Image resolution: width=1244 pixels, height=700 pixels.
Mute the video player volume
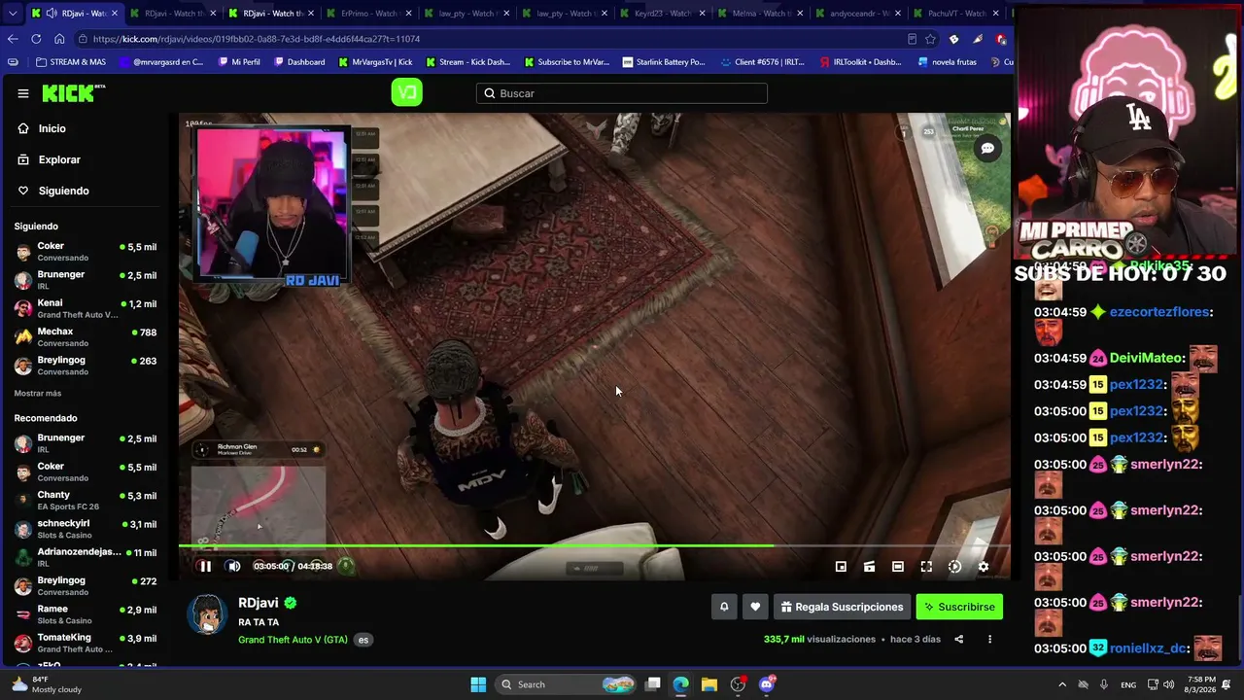tap(233, 566)
